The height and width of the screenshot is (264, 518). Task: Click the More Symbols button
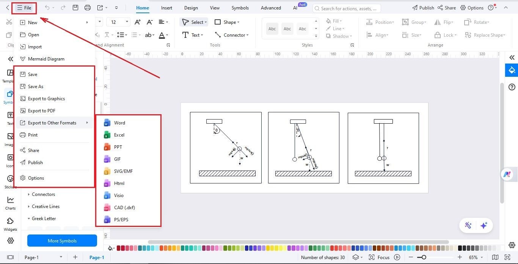point(62,241)
